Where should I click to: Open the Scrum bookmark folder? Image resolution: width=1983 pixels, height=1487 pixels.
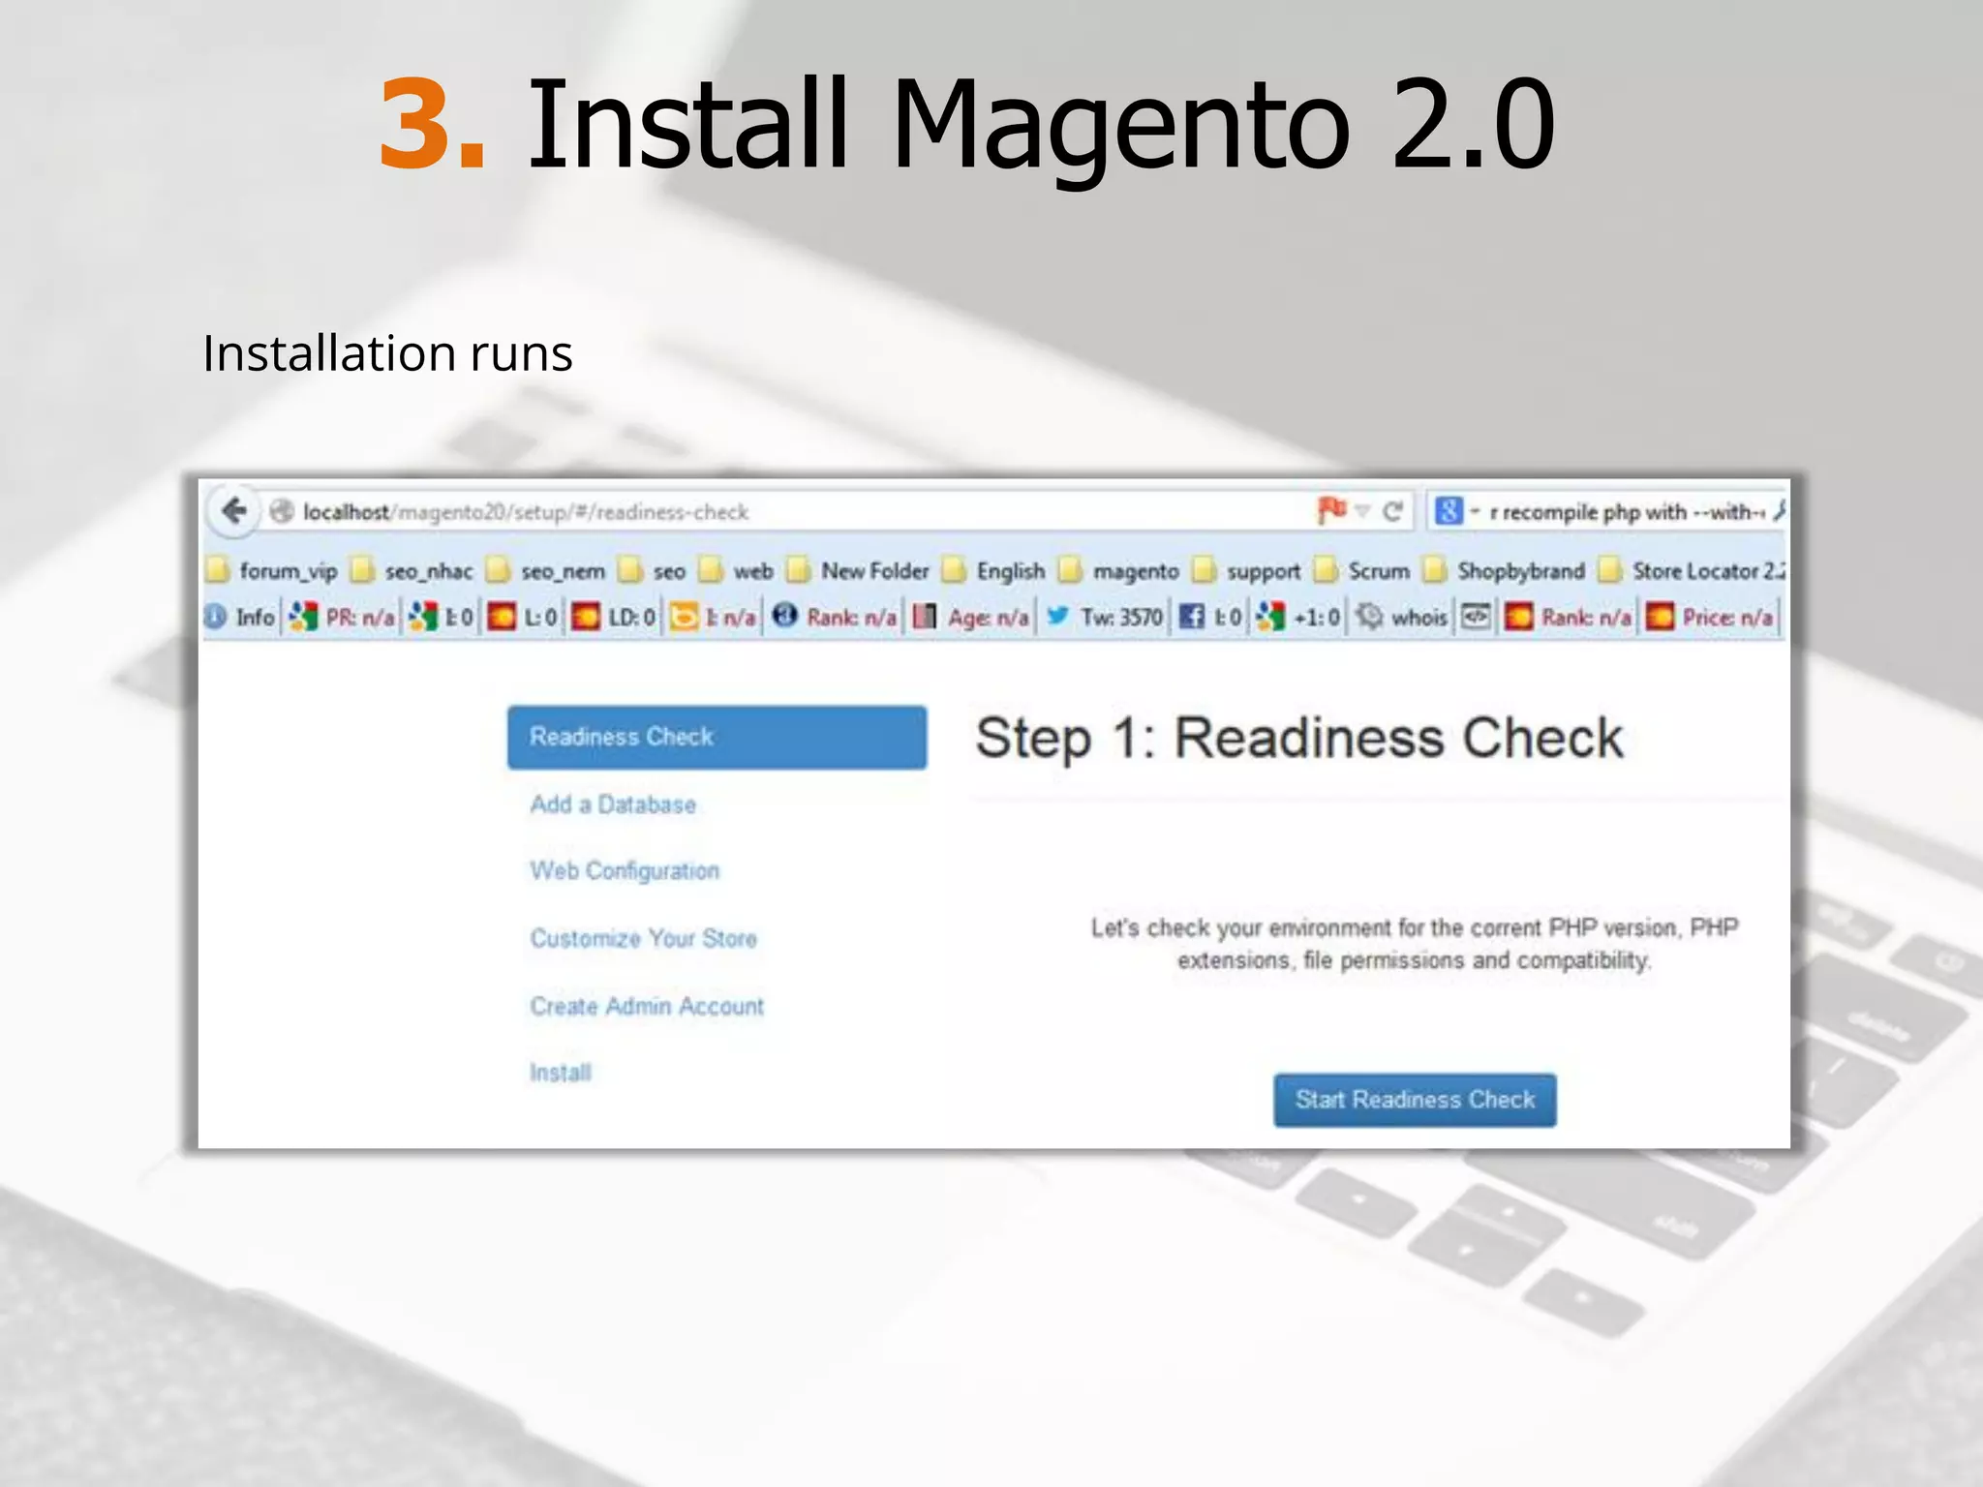coord(1363,571)
